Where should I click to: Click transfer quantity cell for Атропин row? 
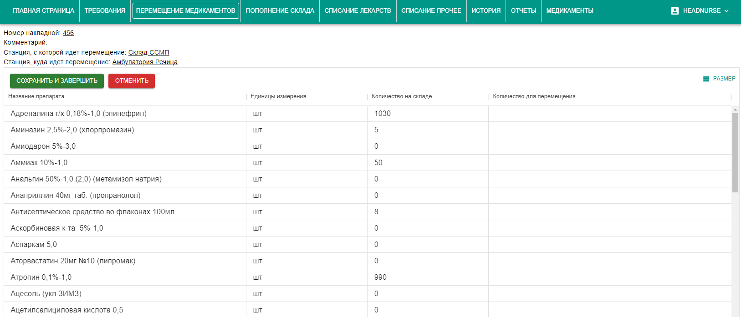tap(610, 277)
